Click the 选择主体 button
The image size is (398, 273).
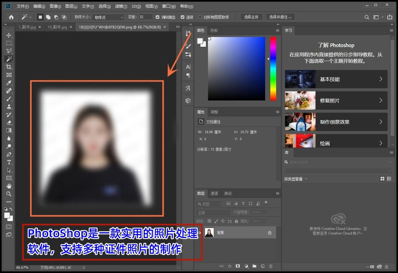(x=251, y=17)
